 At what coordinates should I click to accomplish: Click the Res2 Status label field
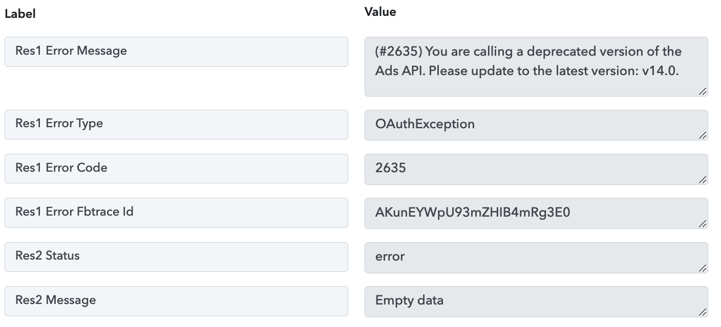pyautogui.click(x=176, y=256)
